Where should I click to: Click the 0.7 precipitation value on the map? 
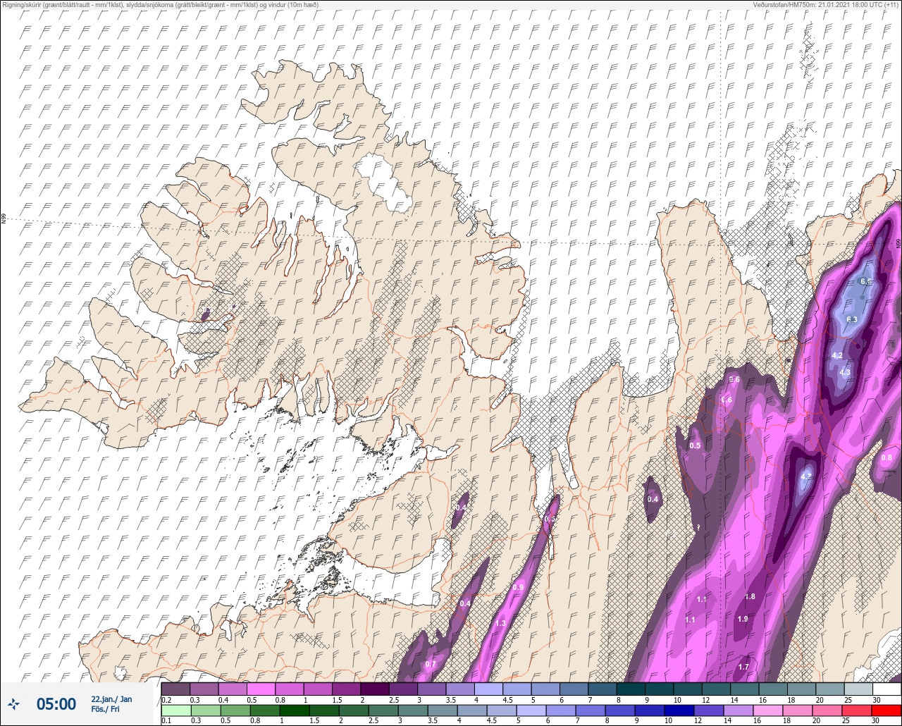point(431,664)
